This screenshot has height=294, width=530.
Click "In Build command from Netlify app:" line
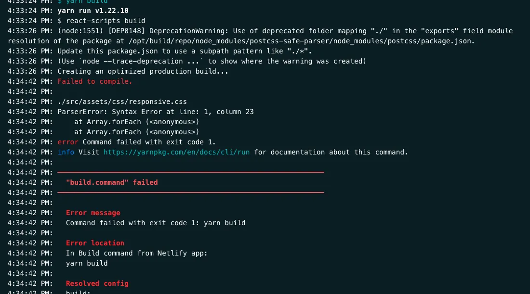(x=137, y=253)
